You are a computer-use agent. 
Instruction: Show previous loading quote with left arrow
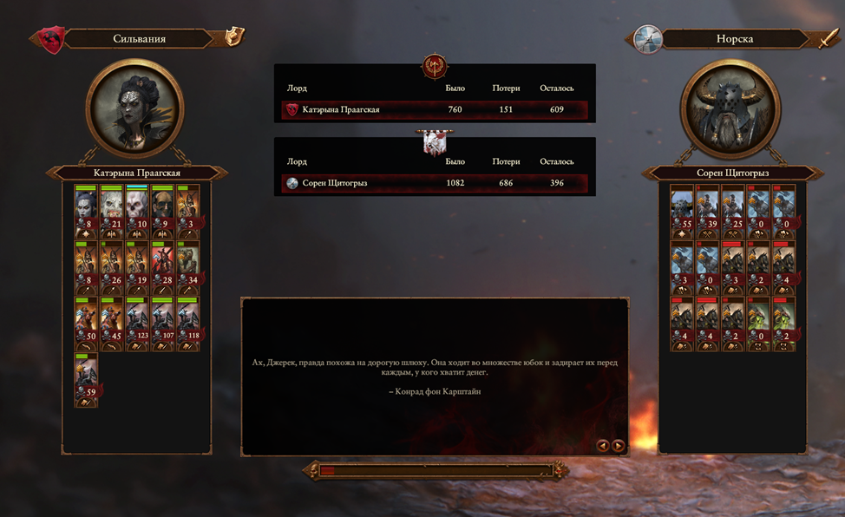(602, 445)
